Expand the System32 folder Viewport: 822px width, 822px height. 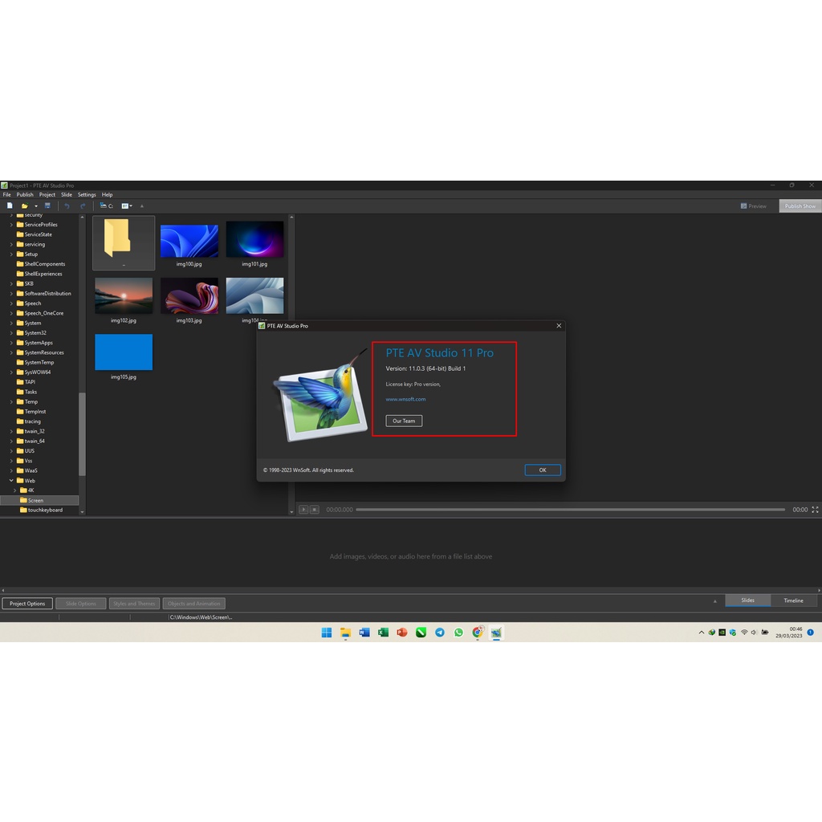(11, 333)
